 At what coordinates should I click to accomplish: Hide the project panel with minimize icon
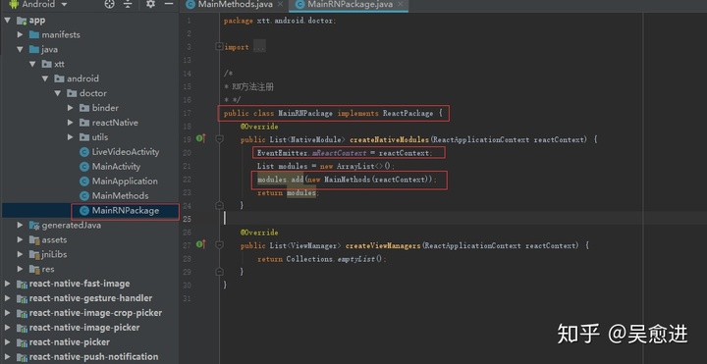[169, 4]
